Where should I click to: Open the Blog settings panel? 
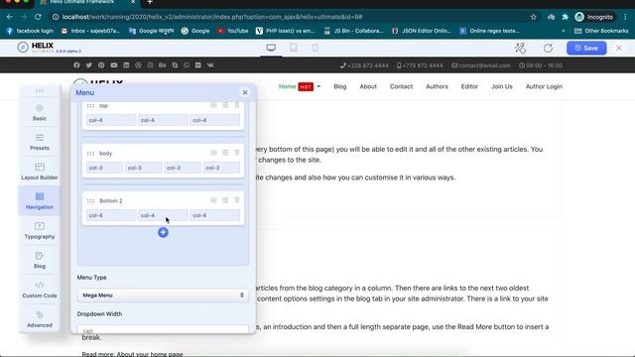pyautogui.click(x=40, y=260)
